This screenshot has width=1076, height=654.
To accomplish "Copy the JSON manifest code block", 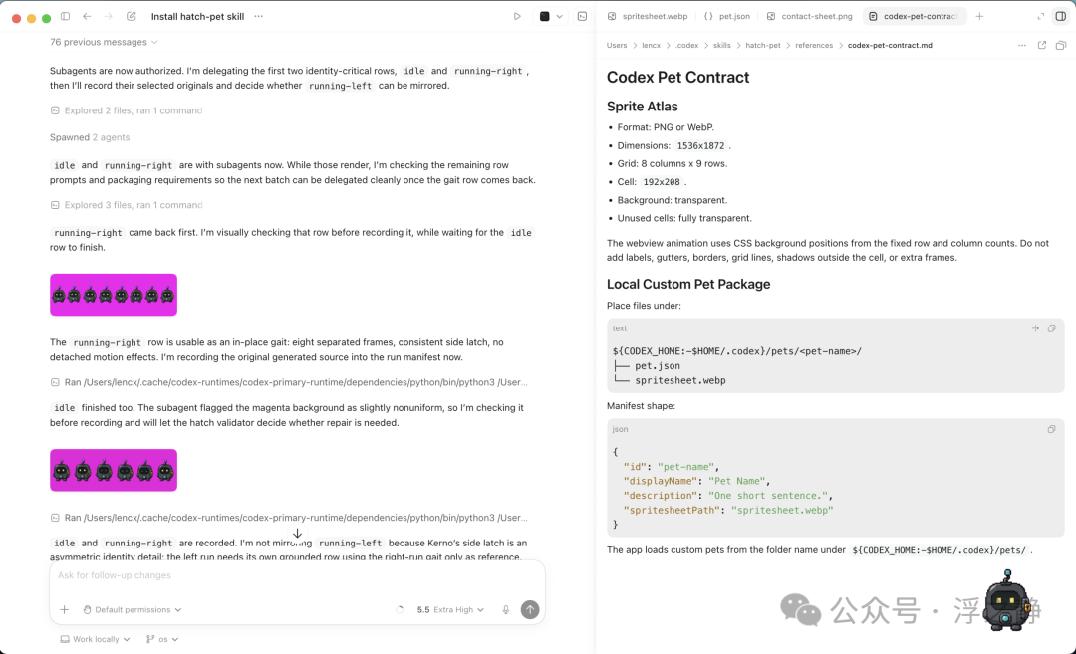I will coord(1051,429).
